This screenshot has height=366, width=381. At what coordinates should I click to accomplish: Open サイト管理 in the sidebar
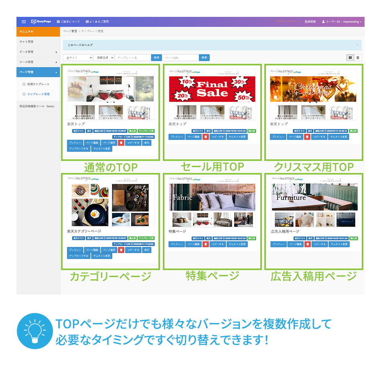point(38,42)
